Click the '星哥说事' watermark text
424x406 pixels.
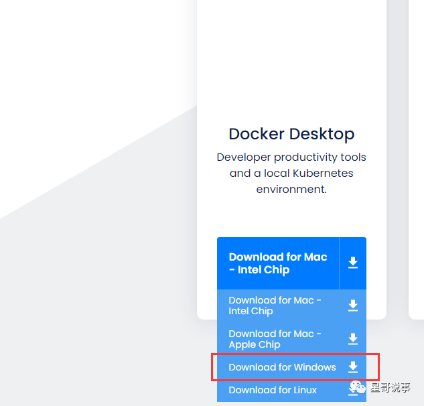391,387
